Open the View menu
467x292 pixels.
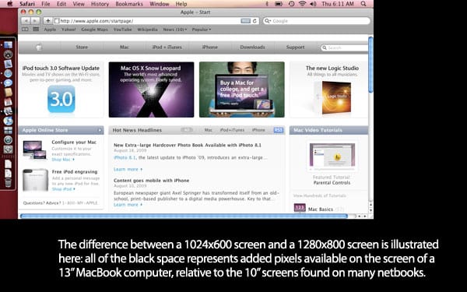pos(79,4)
